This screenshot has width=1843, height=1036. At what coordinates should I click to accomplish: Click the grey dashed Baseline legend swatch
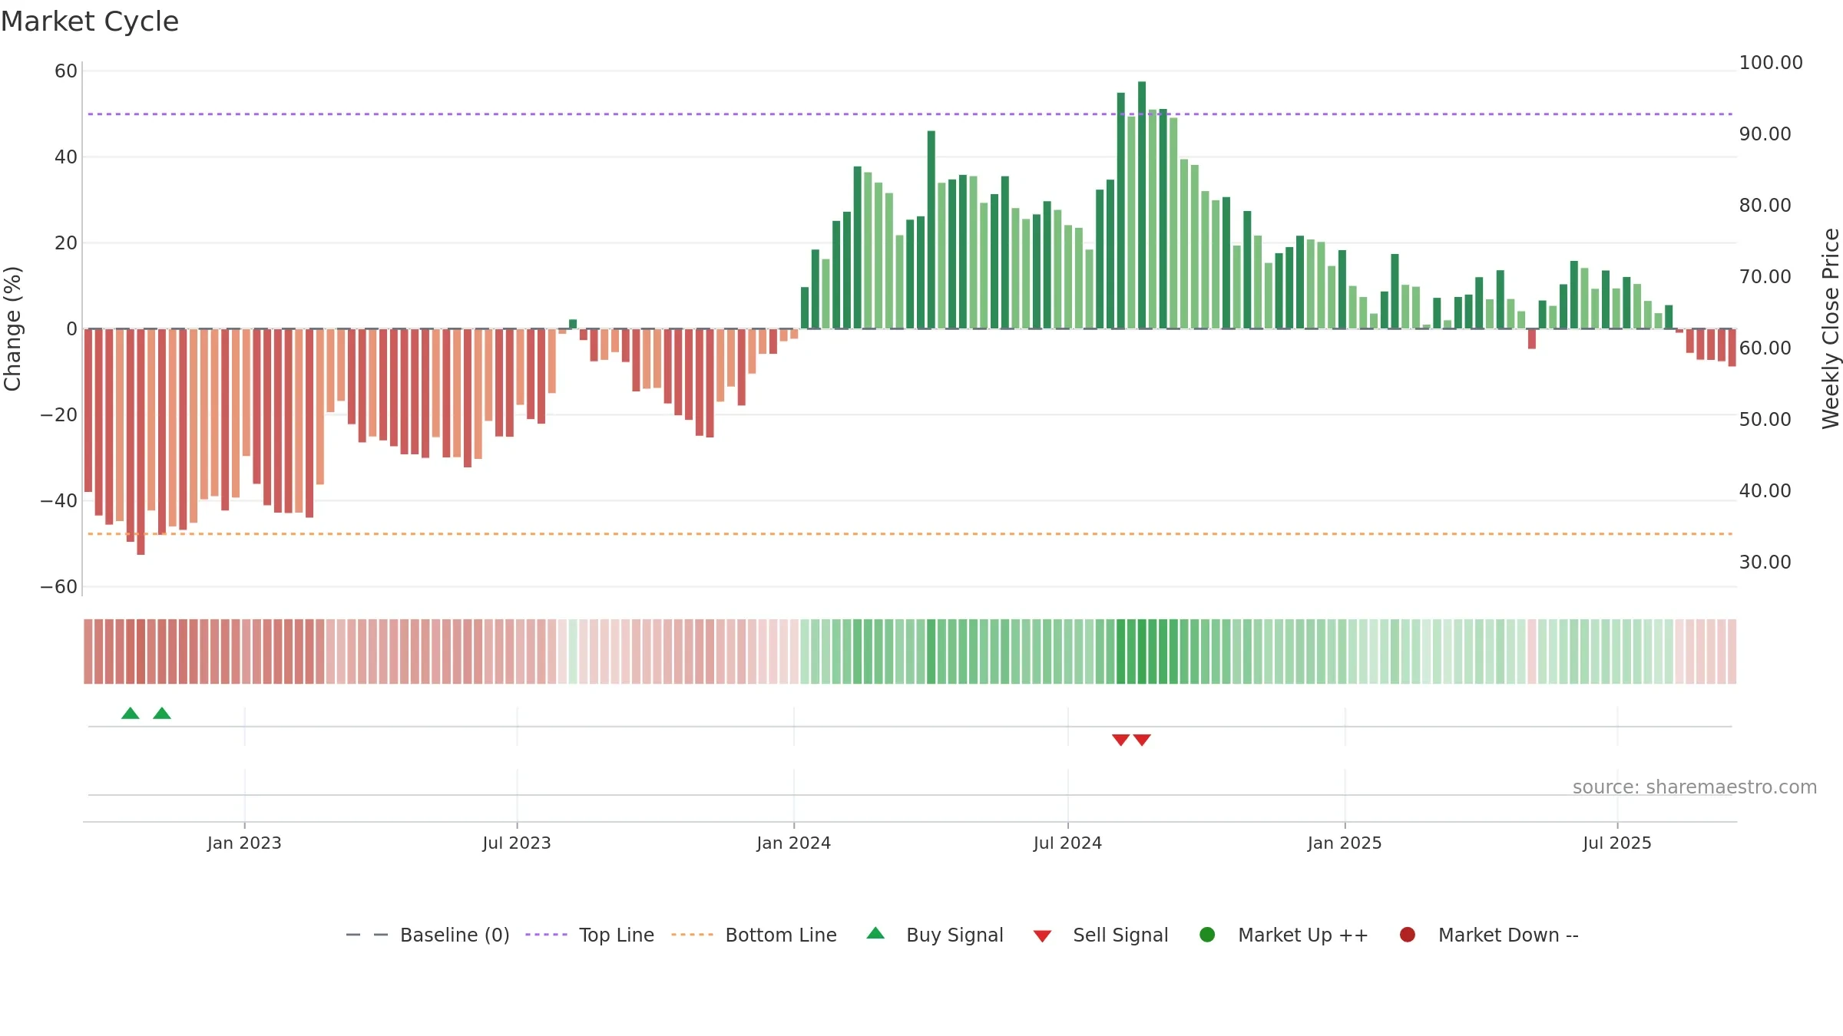(367, 935)
